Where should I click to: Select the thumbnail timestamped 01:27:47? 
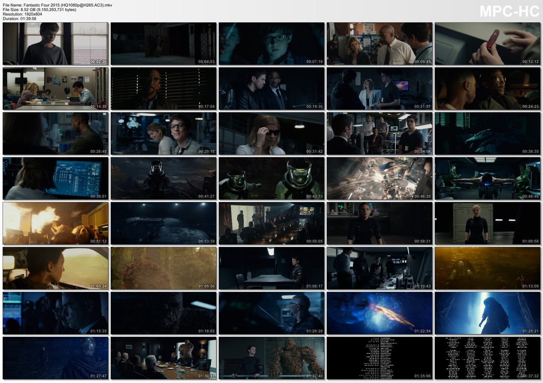[x=56, y=358]
